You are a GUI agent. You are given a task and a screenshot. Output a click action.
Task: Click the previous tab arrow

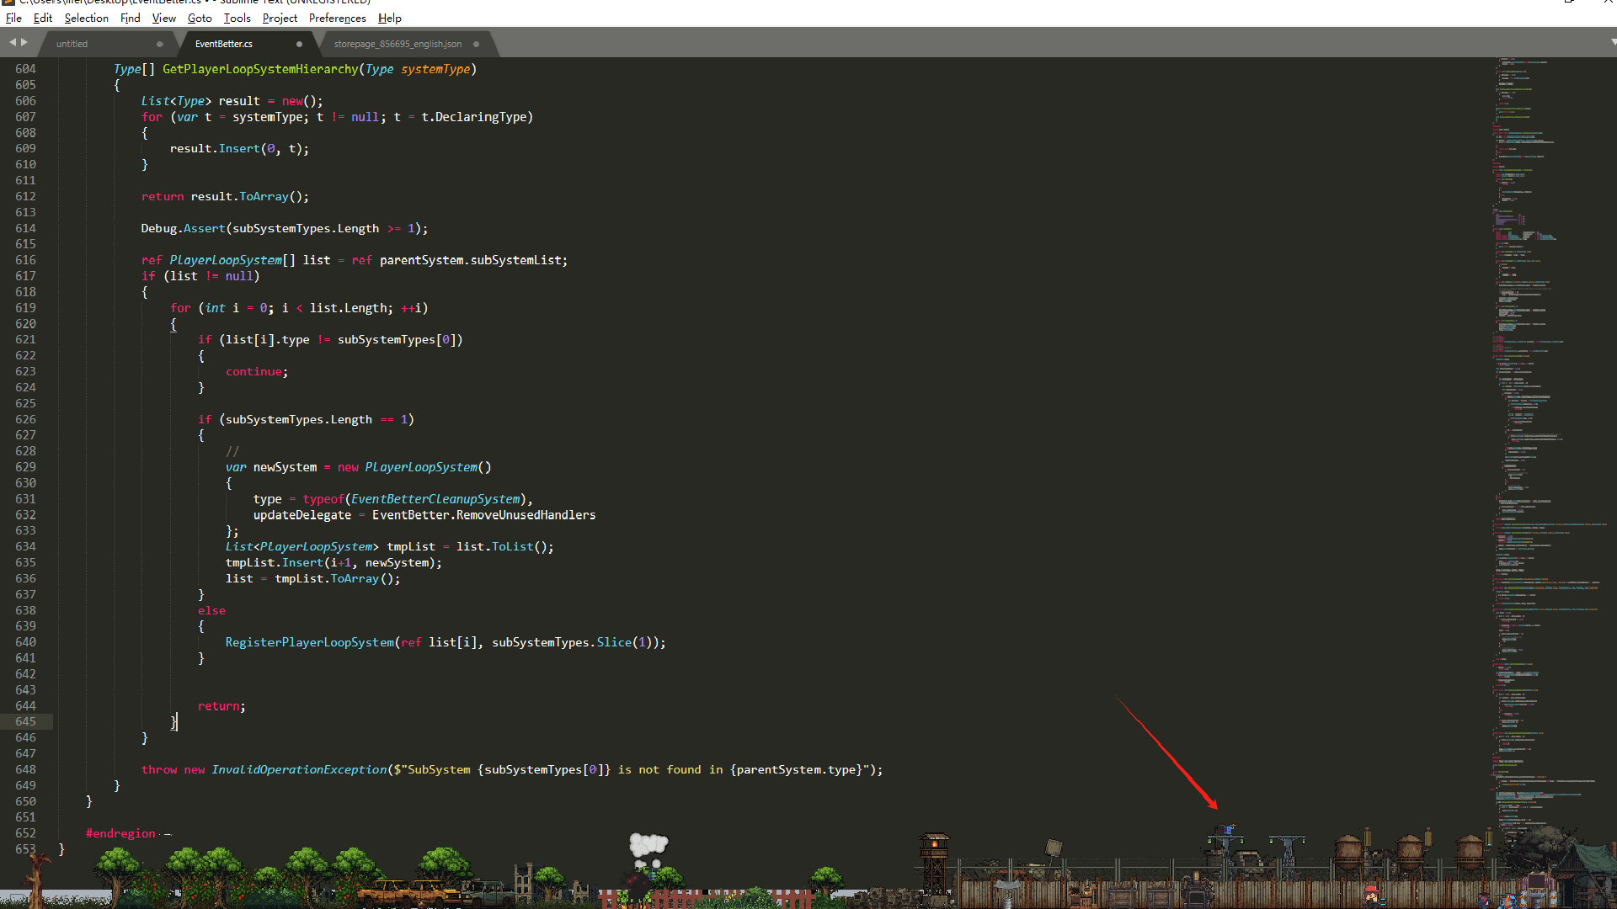(12, 42)
